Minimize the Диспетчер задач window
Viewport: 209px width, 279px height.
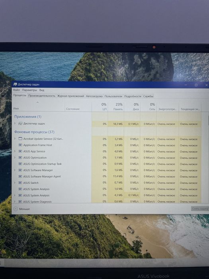tap(186, 85)
